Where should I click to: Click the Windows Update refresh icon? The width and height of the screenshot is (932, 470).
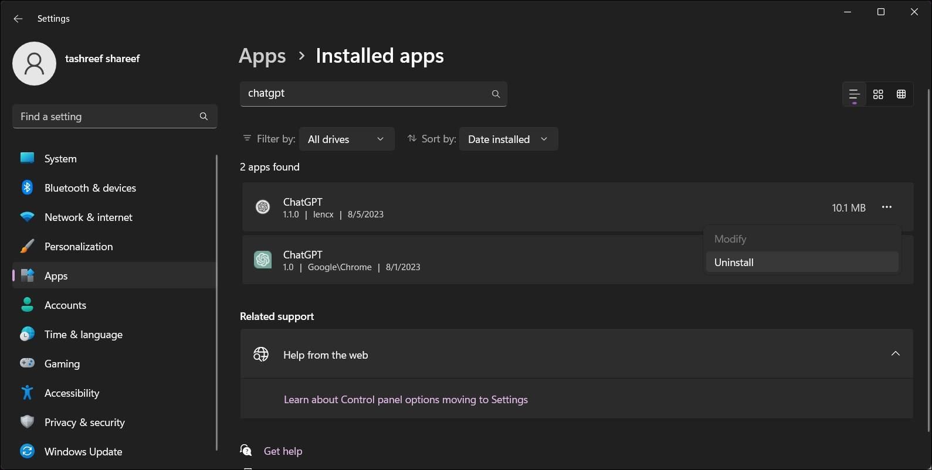pos(27,451)
